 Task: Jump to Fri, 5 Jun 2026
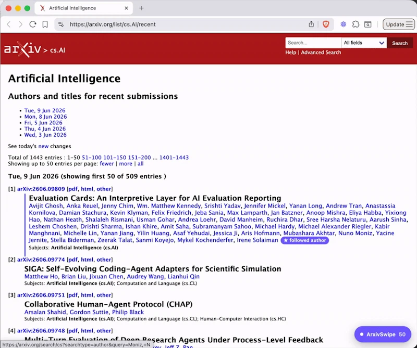[43, 123]
